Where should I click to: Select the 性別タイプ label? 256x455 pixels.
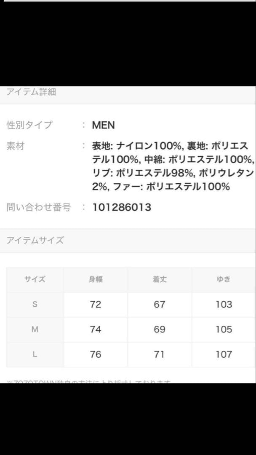point(29,125)
